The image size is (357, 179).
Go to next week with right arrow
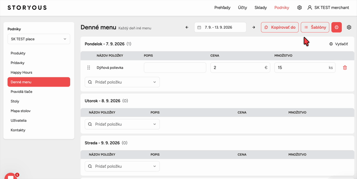click(x=253, y=28)
